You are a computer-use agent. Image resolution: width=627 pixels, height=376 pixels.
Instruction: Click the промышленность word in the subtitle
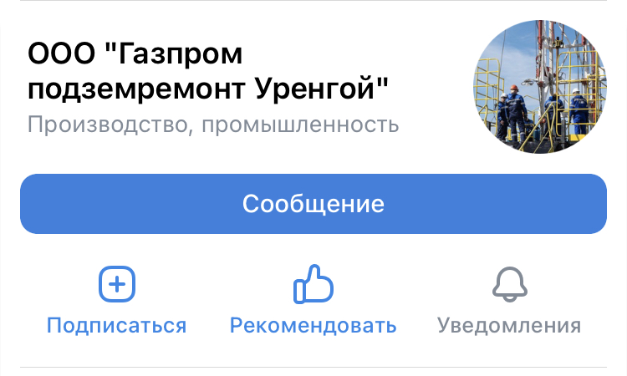tap(300, 125)
